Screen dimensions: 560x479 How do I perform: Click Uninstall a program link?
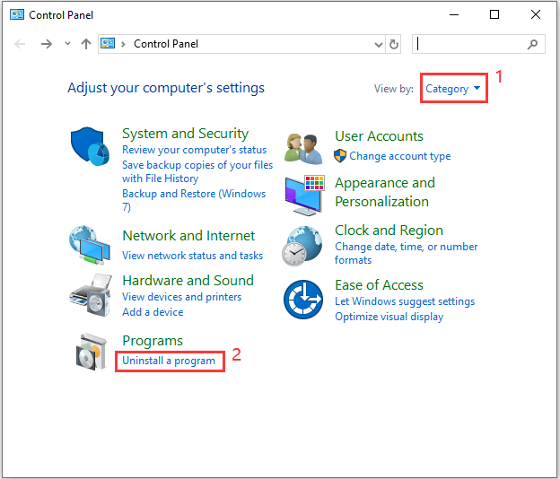click(x=169, y=361)
